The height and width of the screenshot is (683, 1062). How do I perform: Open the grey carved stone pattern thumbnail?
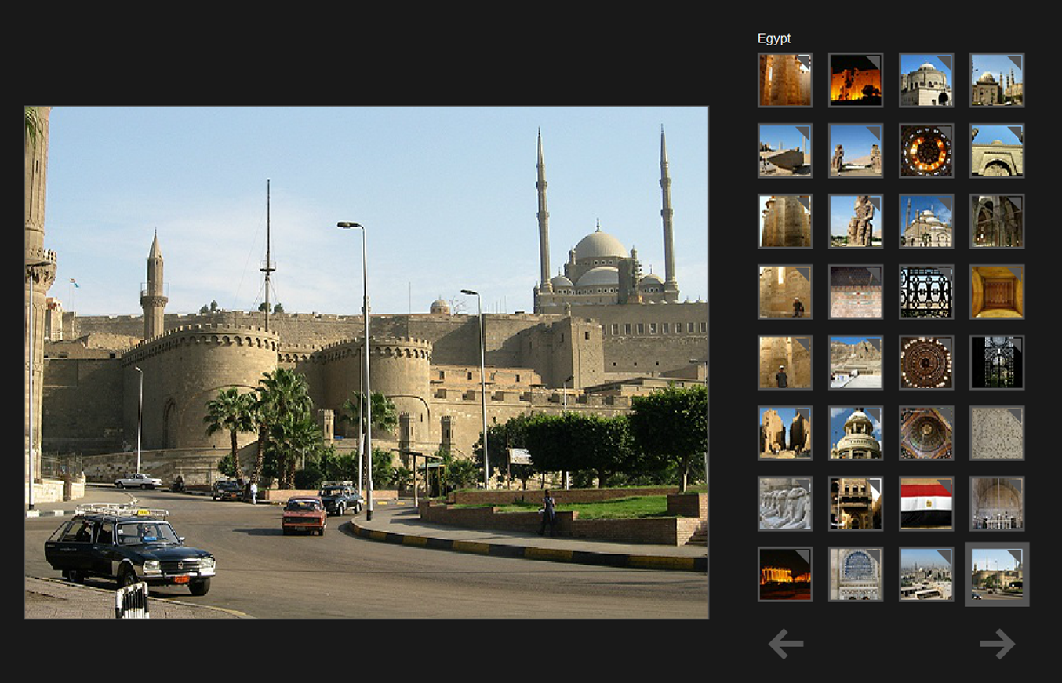pyautogui.click(x=997, y=433)
